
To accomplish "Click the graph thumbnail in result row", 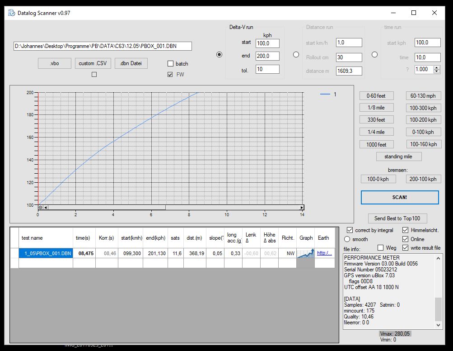I will point(306,254).
